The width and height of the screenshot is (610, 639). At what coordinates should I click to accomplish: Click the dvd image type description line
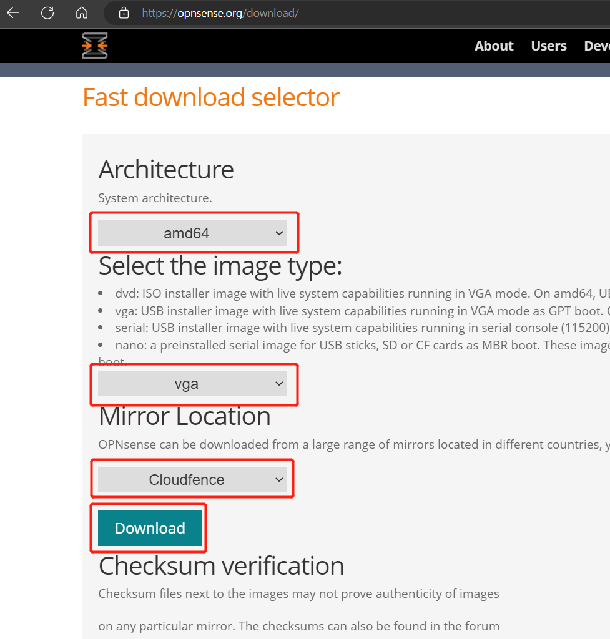point(356,293)
